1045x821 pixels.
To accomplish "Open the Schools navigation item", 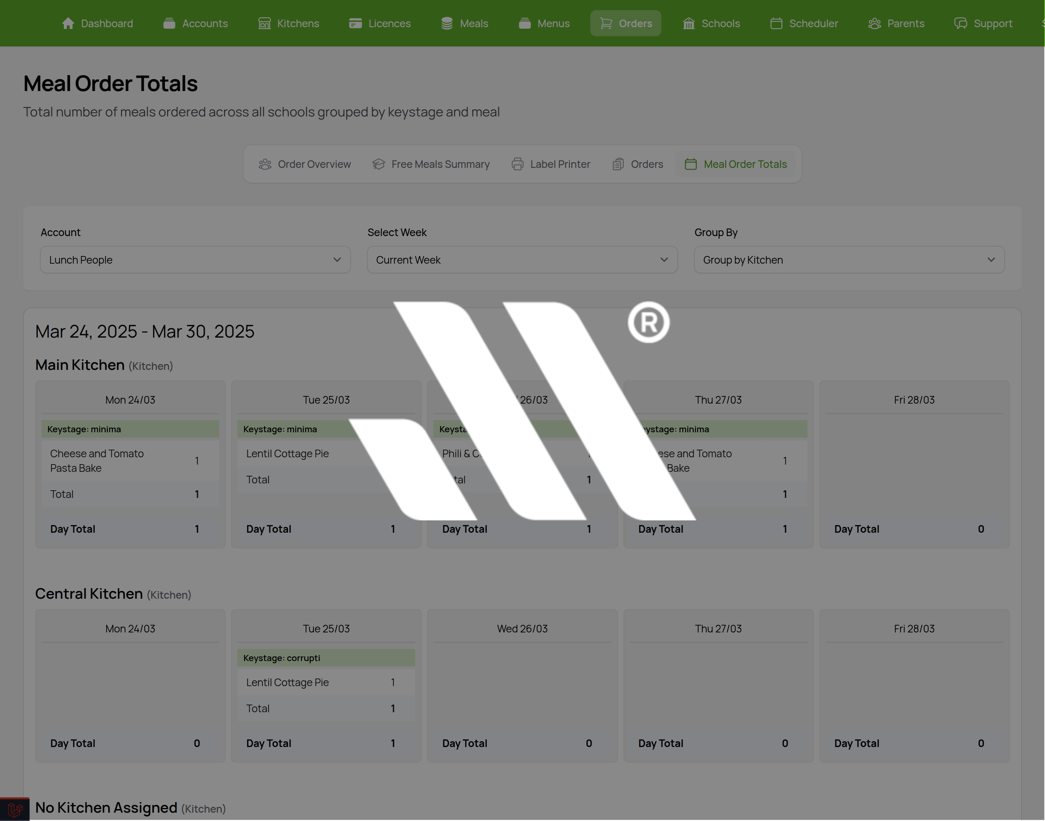I will pyautogui.click(x=711, y=24).
